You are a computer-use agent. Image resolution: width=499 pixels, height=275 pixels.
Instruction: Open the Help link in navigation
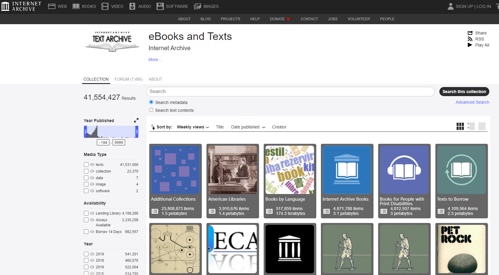pyautogui.click(x=255, y=19)
